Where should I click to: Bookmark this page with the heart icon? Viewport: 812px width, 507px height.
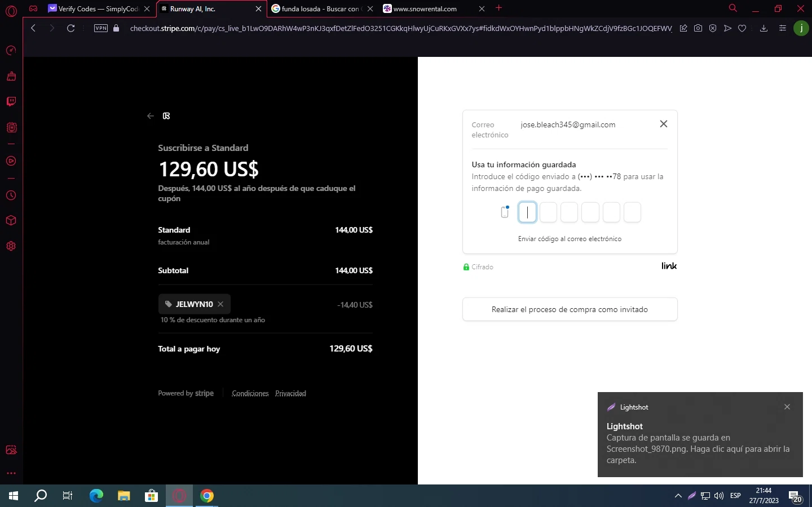click(x=742, y=28)
